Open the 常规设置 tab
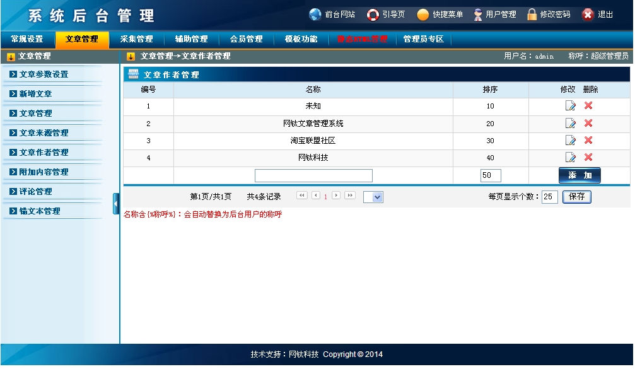 tap(27, 39)
